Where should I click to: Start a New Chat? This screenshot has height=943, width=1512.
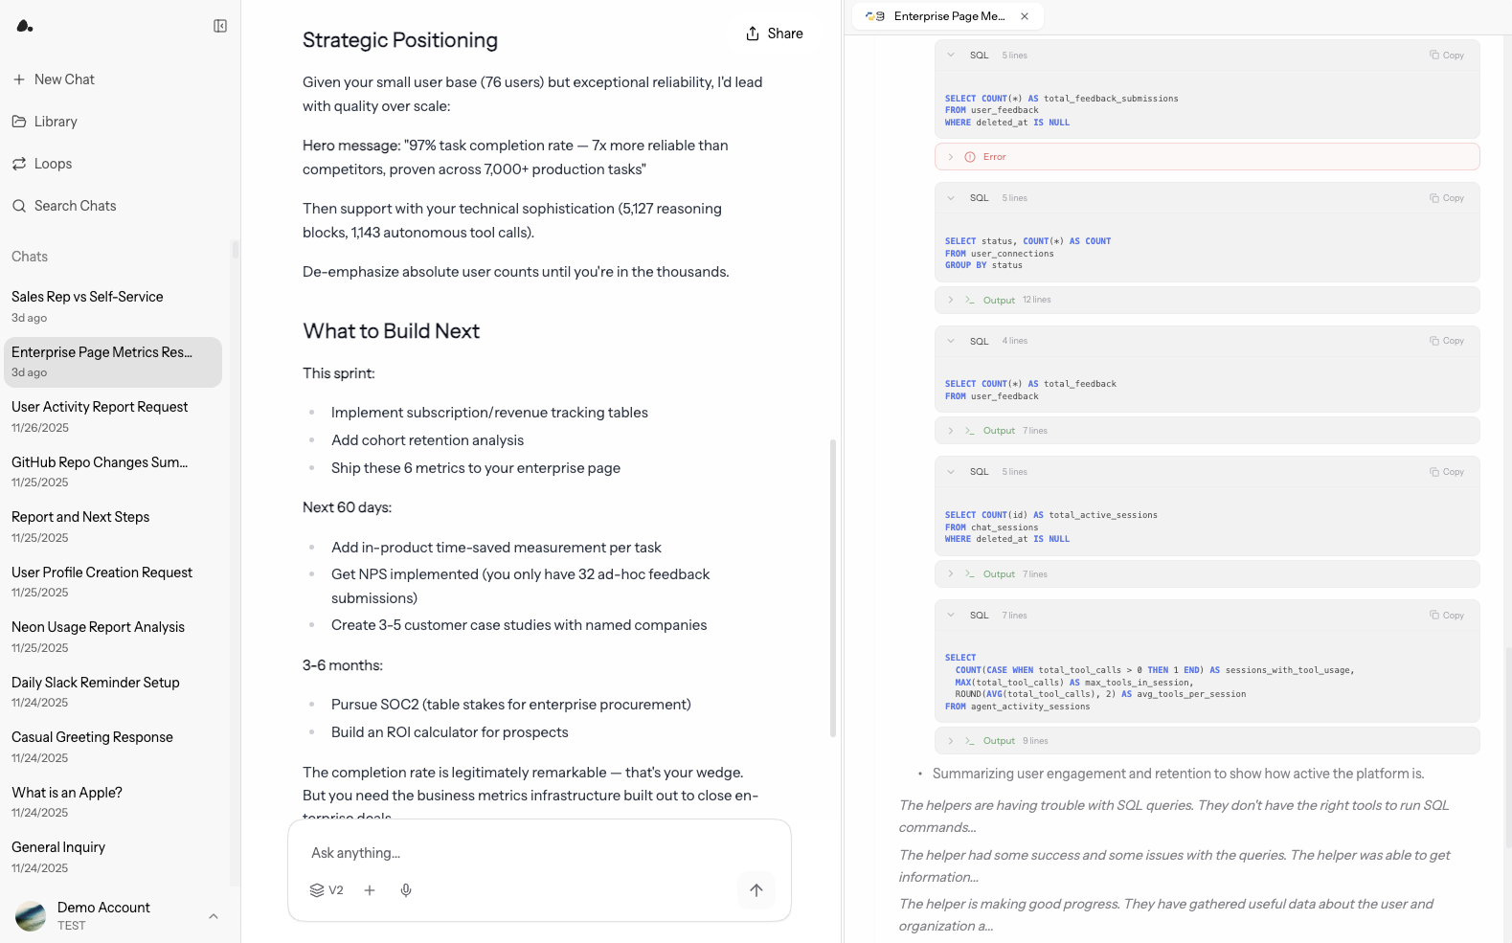pyautogui.click(x=63, y=79)
